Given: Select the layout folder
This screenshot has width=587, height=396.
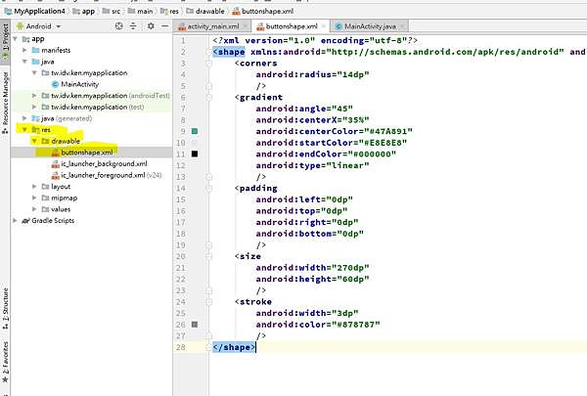Looking at the screenshot, I should point(56,187).
